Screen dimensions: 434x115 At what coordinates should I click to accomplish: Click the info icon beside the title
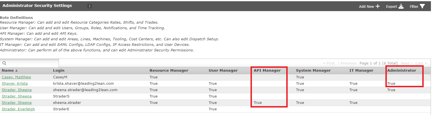[89, 6]
